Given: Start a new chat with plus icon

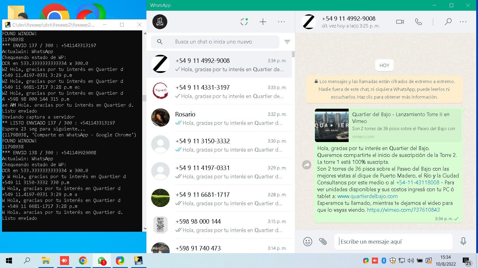Looking at the screenshot, I should point(263,22).
